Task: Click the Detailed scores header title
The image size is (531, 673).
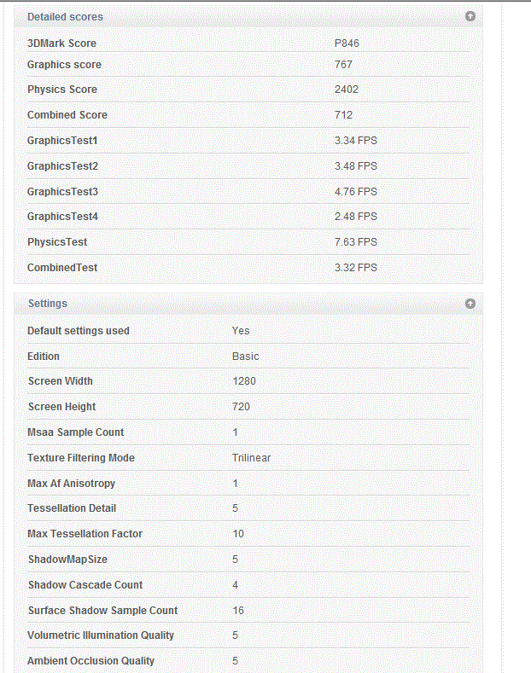Action: click(65, 16)
